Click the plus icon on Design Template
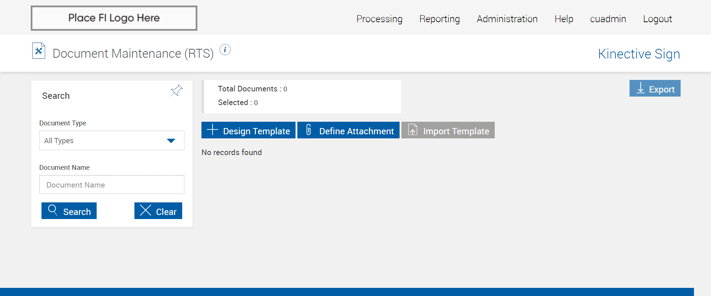Image resolution: width=711 pixels, height=296 pixels. [x=212, y=130]
